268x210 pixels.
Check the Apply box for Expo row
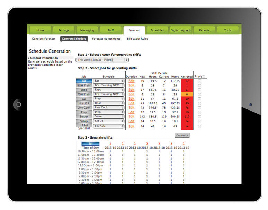200,90
